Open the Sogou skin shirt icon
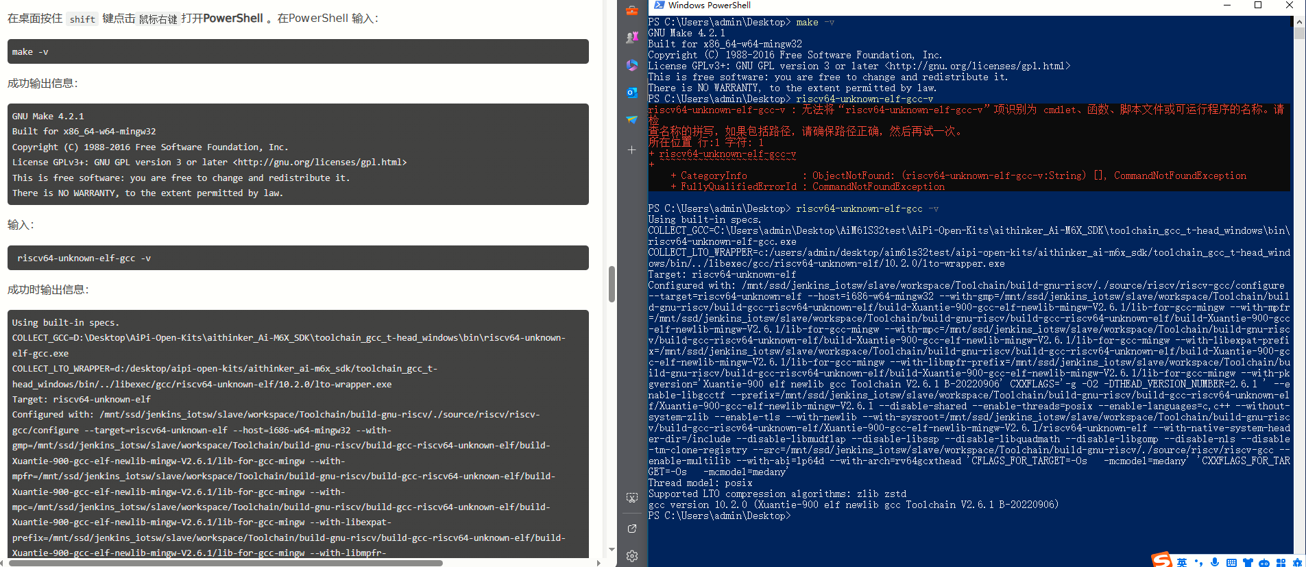 [x=1248, y=562]
